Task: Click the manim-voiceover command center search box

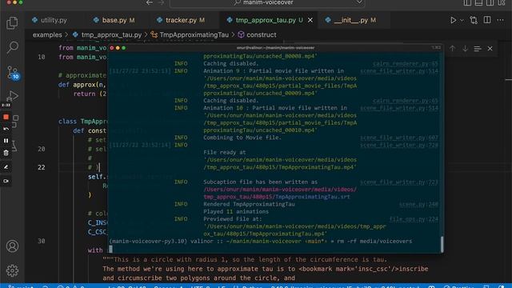Action: (267, 3)
